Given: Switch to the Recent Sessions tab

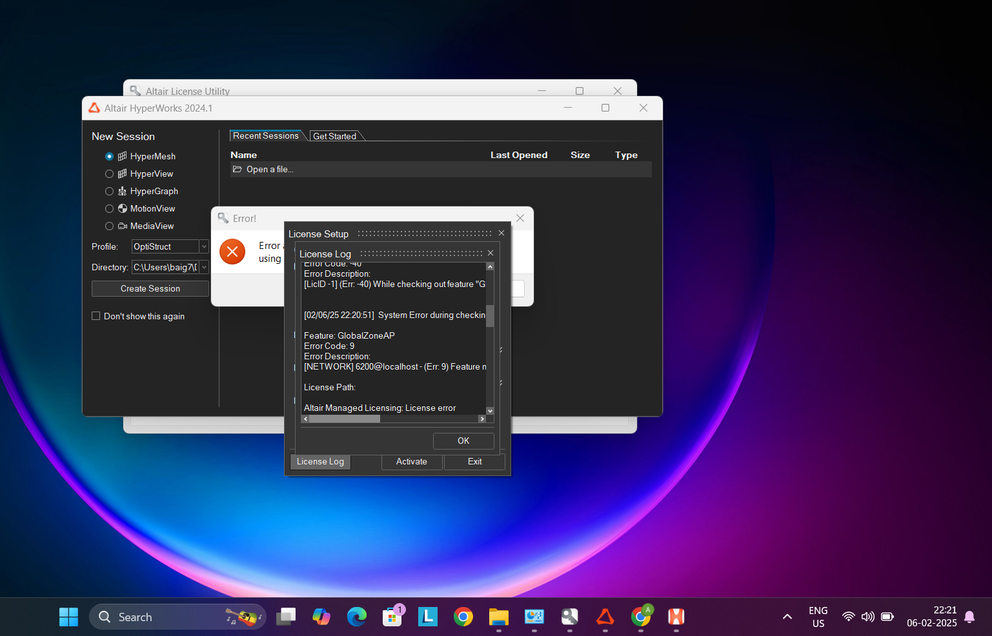Looking at the screenshot, I should point(265,135).
